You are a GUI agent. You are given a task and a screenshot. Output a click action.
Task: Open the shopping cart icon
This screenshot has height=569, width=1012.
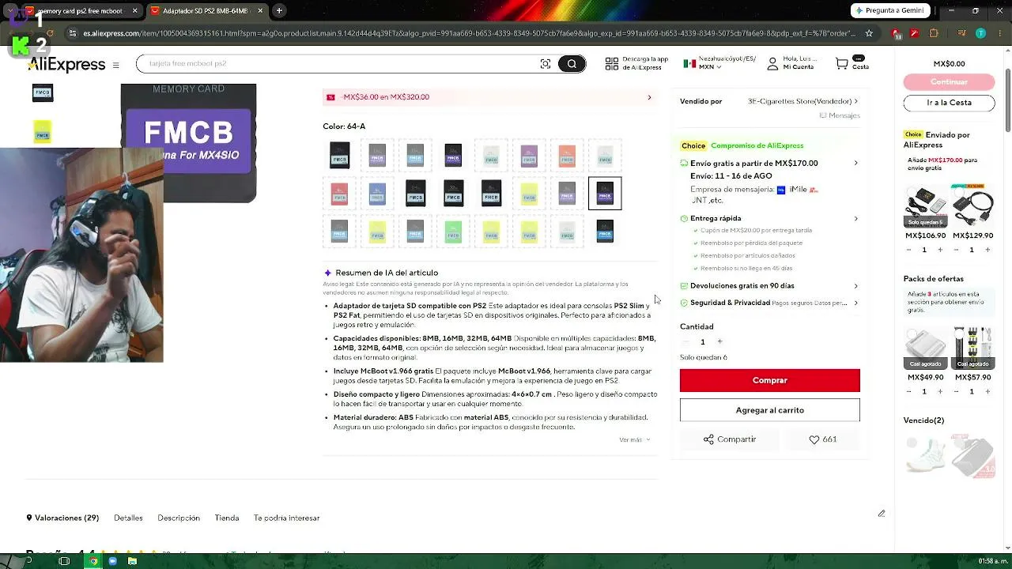point(842,64)
